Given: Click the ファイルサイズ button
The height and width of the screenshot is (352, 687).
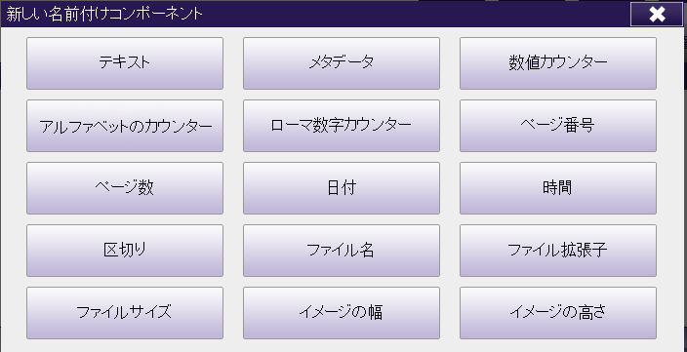Looking at the screenshot, I should [125, 313].
